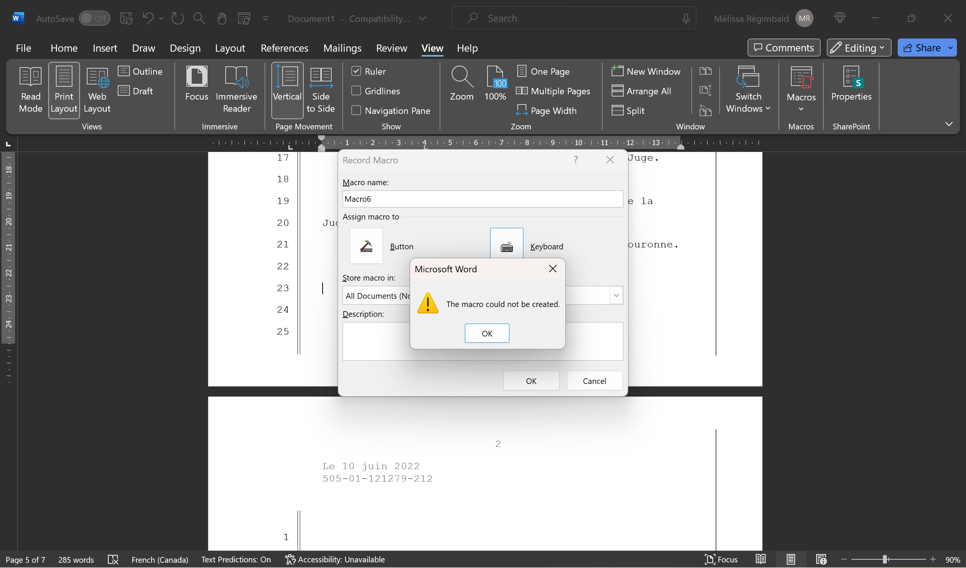Viewport: 966px width, 568px height.
Task: Open the References ribbon tab
Action: click(x=284, y=48)
